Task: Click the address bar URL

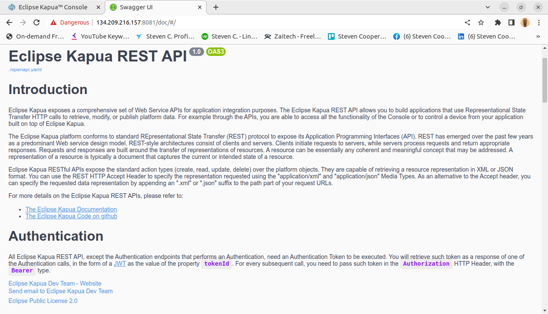Action: [x=136, y=22]
